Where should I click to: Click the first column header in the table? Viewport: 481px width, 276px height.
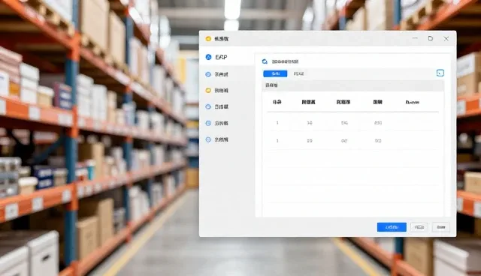pyautogui.click(x=277, y=102)
